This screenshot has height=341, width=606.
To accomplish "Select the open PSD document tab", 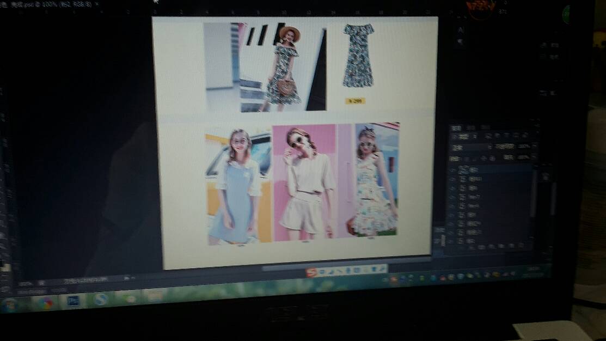I will tap(48, 5).
